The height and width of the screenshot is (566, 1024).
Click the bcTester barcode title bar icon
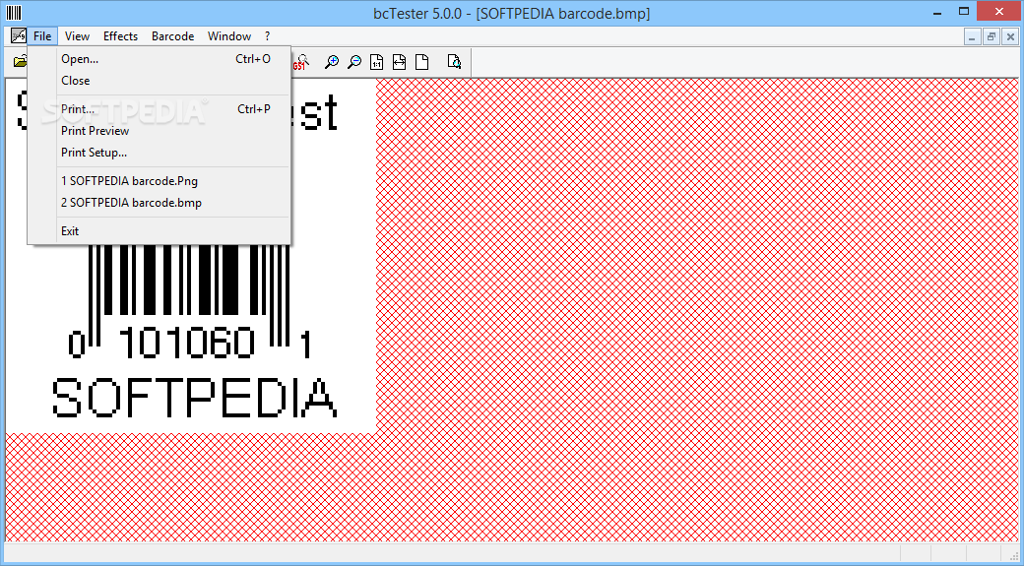coord(14,13)
